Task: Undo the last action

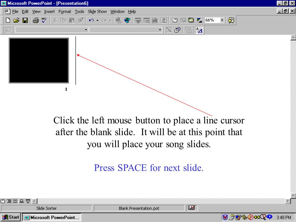Action: (91, 20)
